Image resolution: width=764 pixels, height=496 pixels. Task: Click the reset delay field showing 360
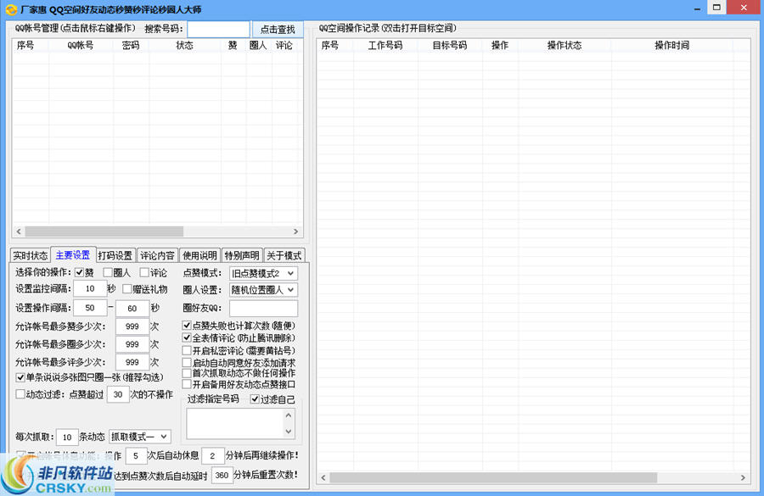(222, 475)
